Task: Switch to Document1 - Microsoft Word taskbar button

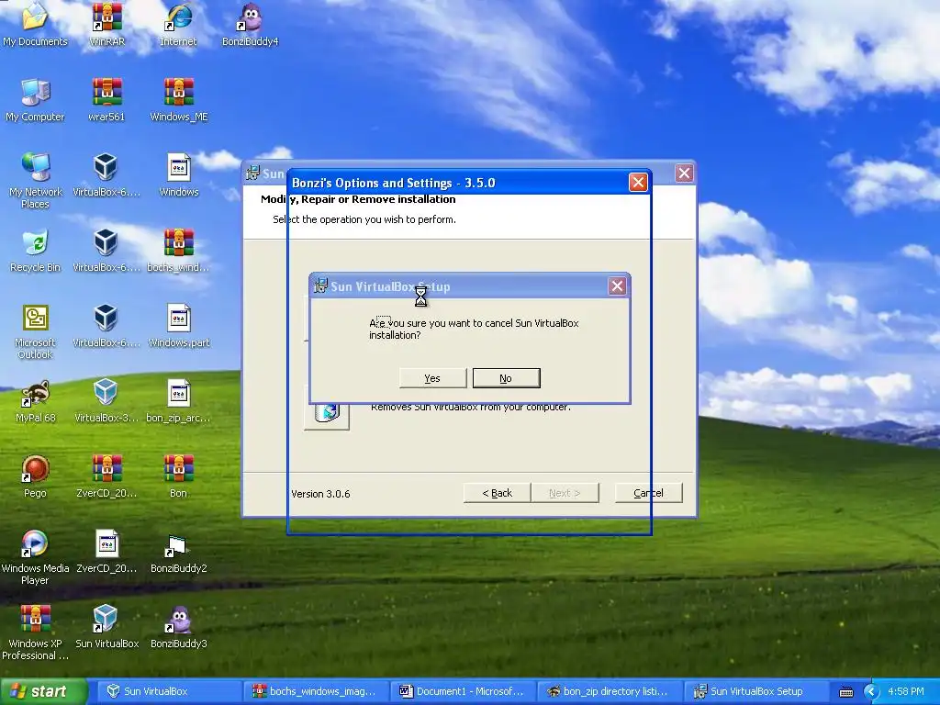Action: 464,691
